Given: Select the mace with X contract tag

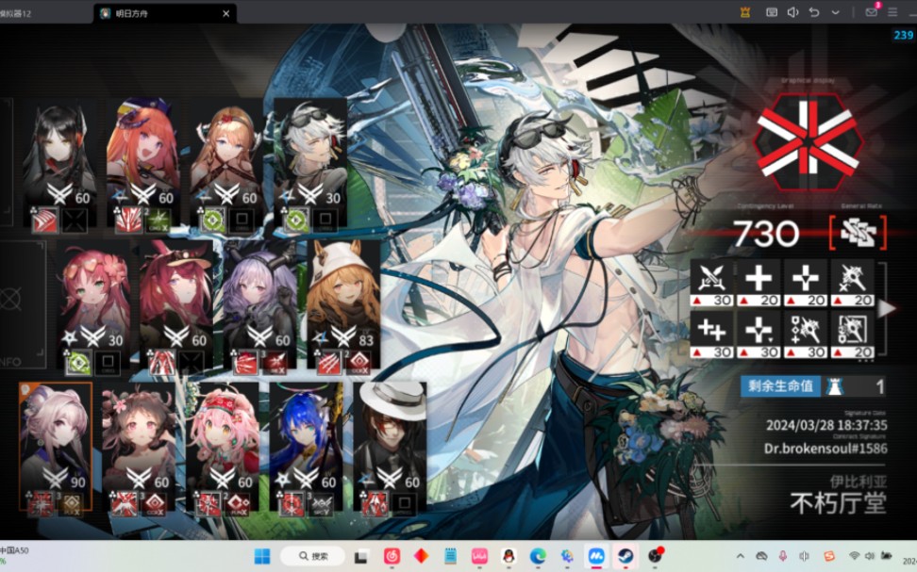Looking at the screenshot, I should click(852, 283).
